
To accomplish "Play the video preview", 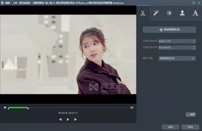I will 68,120.
